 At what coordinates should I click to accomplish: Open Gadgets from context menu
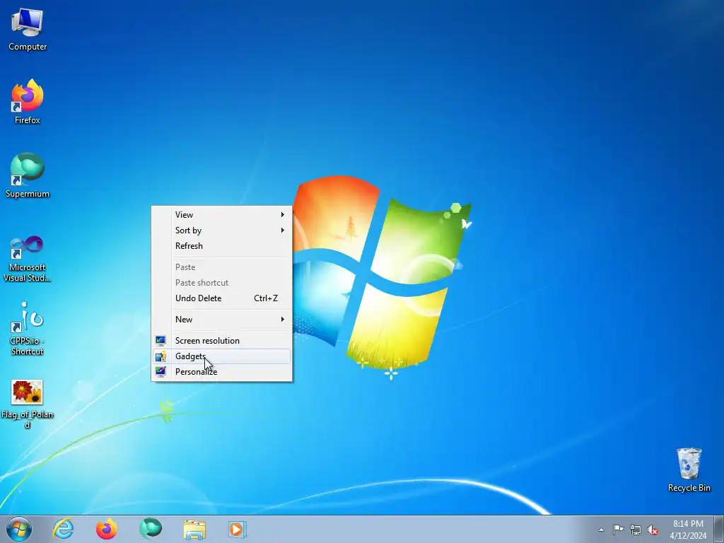(221, 356)
